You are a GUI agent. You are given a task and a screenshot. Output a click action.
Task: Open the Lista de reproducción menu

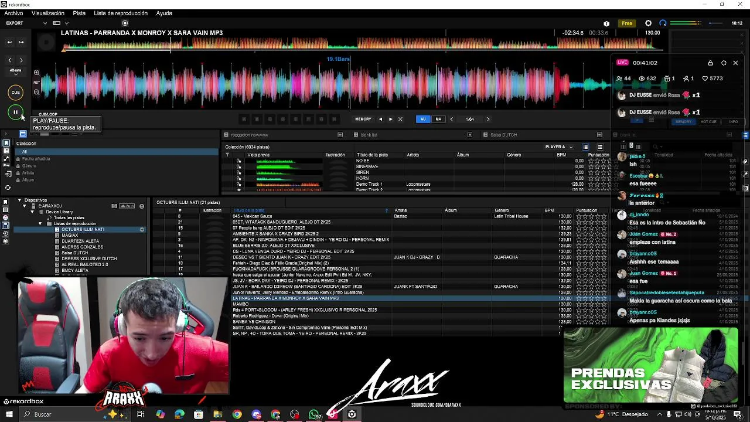[x=121, y=13]
